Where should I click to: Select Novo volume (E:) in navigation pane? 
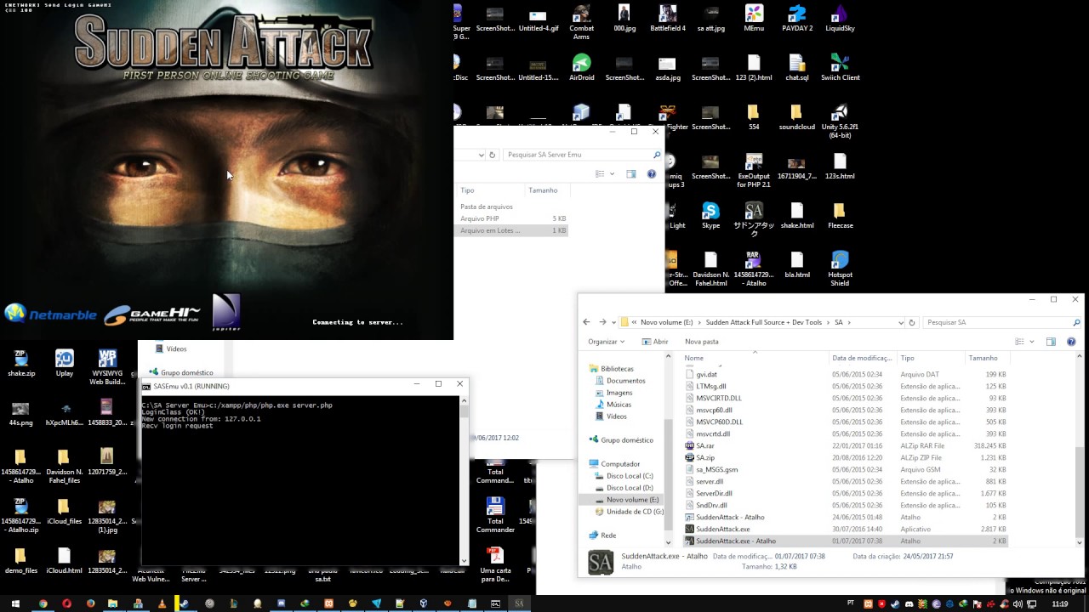632,500
